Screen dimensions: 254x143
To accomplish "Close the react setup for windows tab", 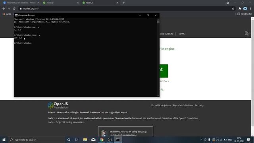I will [38, 3].
